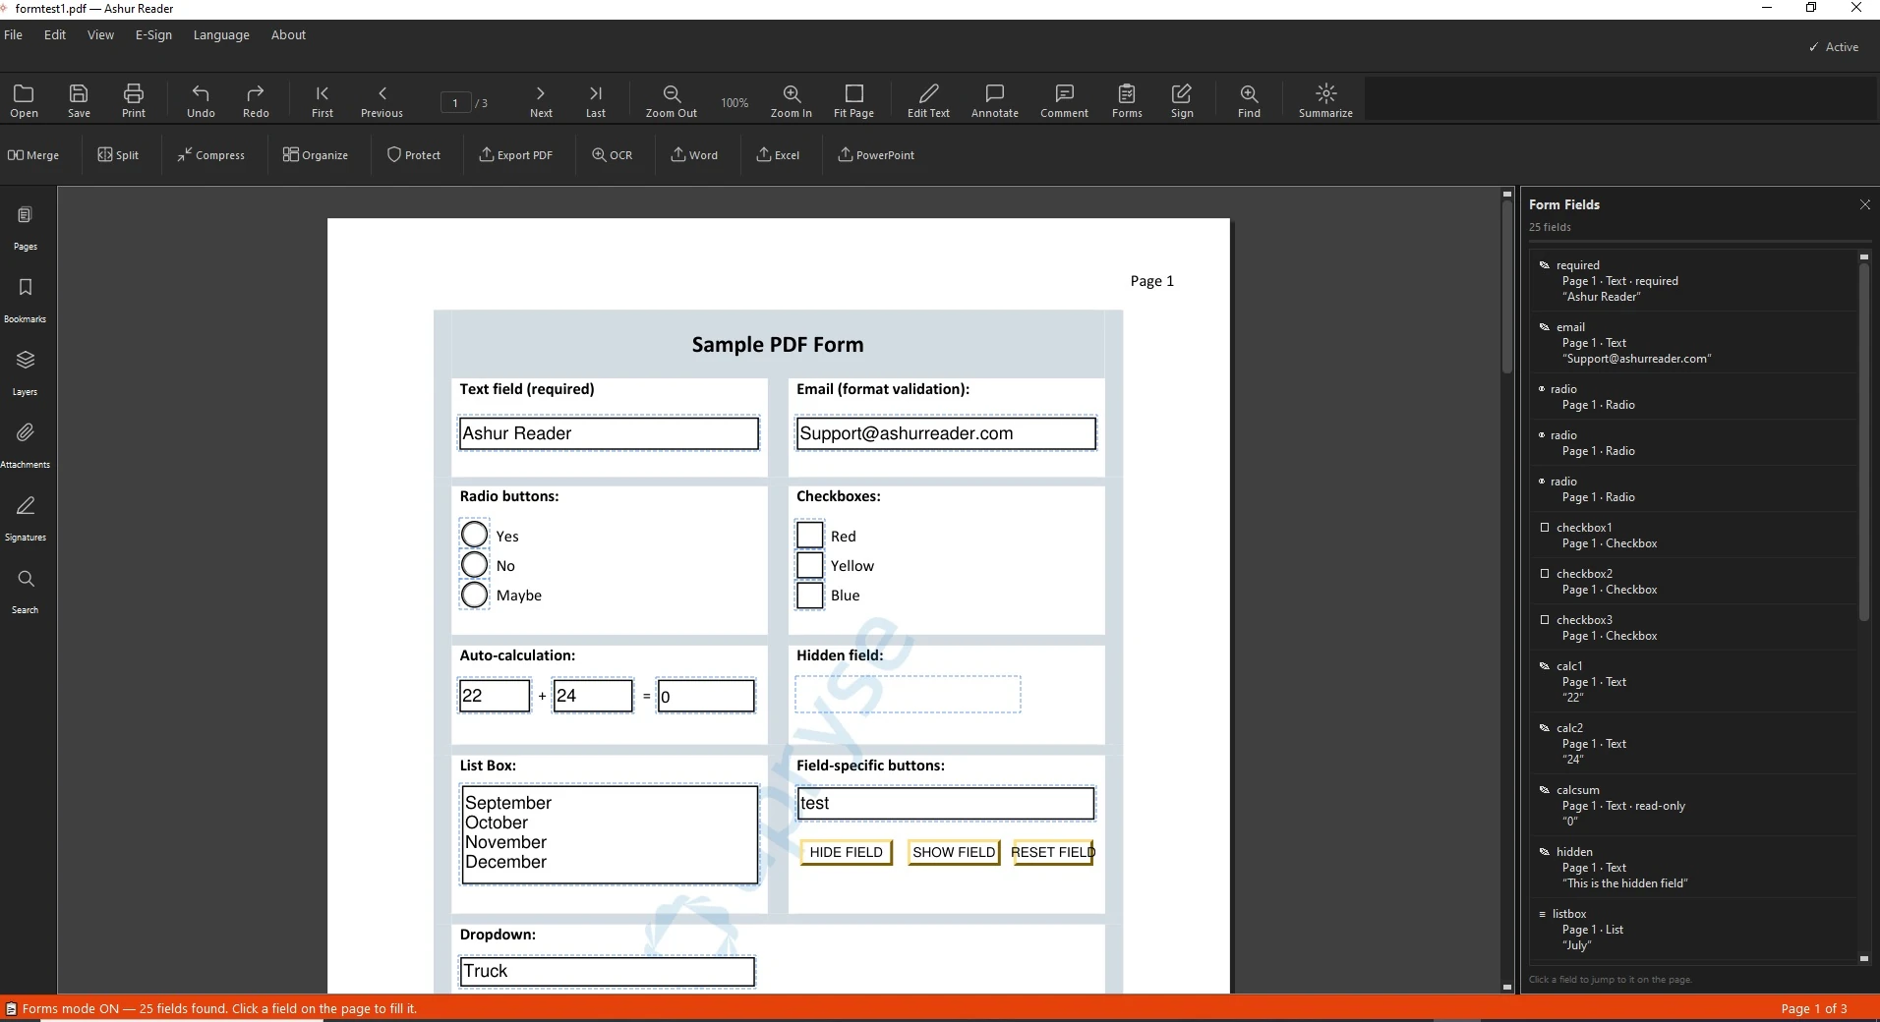Screen dimensions: 1880x1022
Task: Open the E-Sign menu
Action: pyautogui.click(x=153, y=34)
